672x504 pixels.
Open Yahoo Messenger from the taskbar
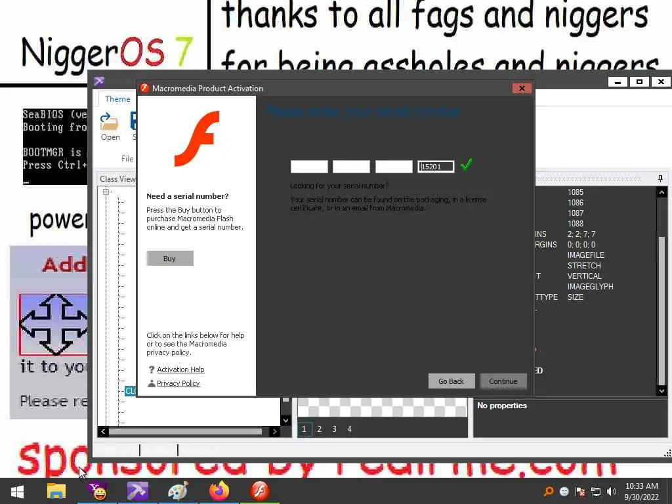(x=97, y=492)
